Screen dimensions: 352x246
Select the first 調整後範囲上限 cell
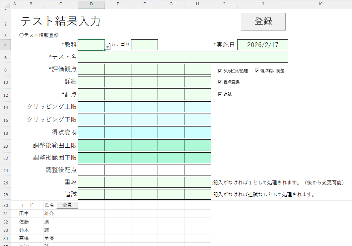pos(91,145)
